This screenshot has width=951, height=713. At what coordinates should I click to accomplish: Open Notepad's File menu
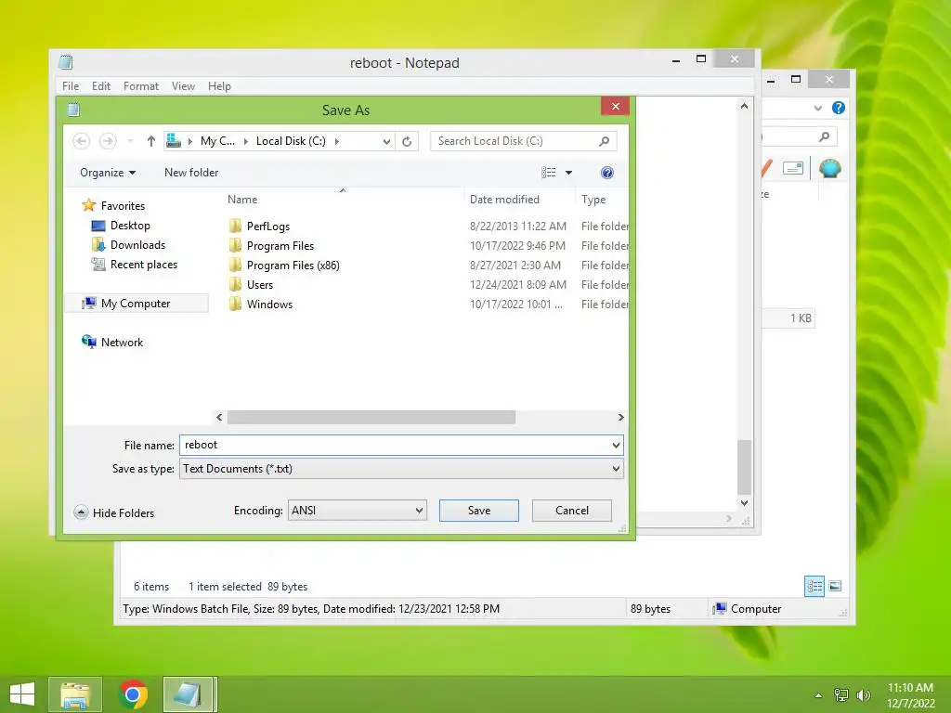pyautogui.click(x=71, y=86)
